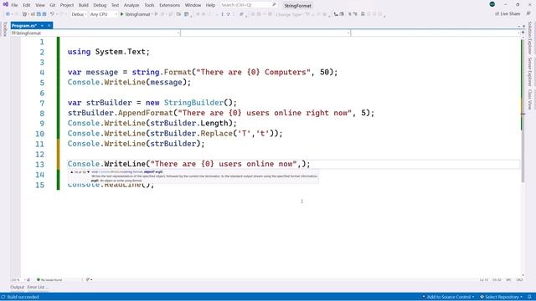Open the Debug configuration dropdown
536x301 pixels.
[79, 14]
